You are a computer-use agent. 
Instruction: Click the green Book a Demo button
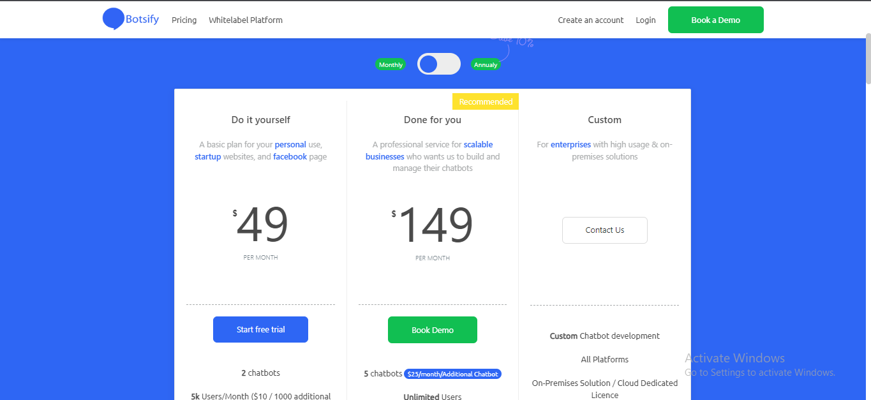coord(716,20)
